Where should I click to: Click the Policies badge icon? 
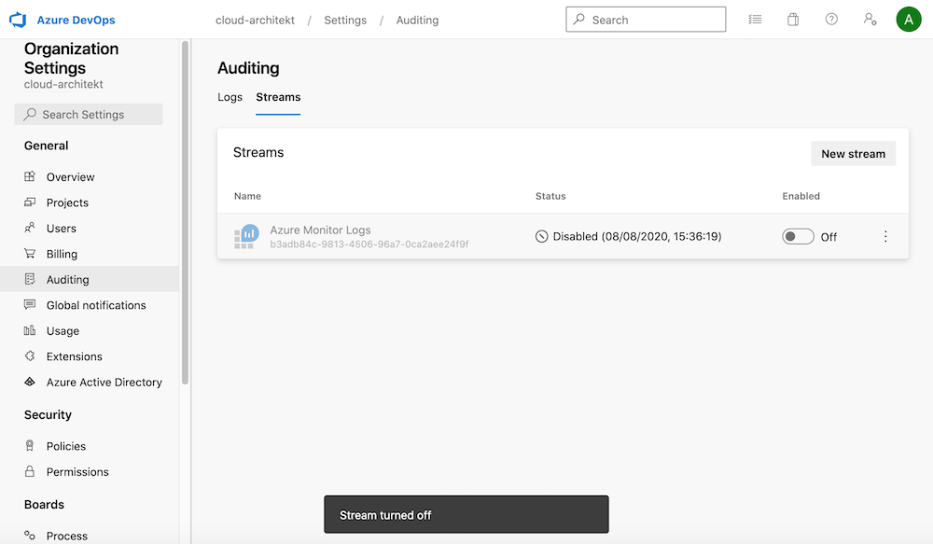click(30, 446)
